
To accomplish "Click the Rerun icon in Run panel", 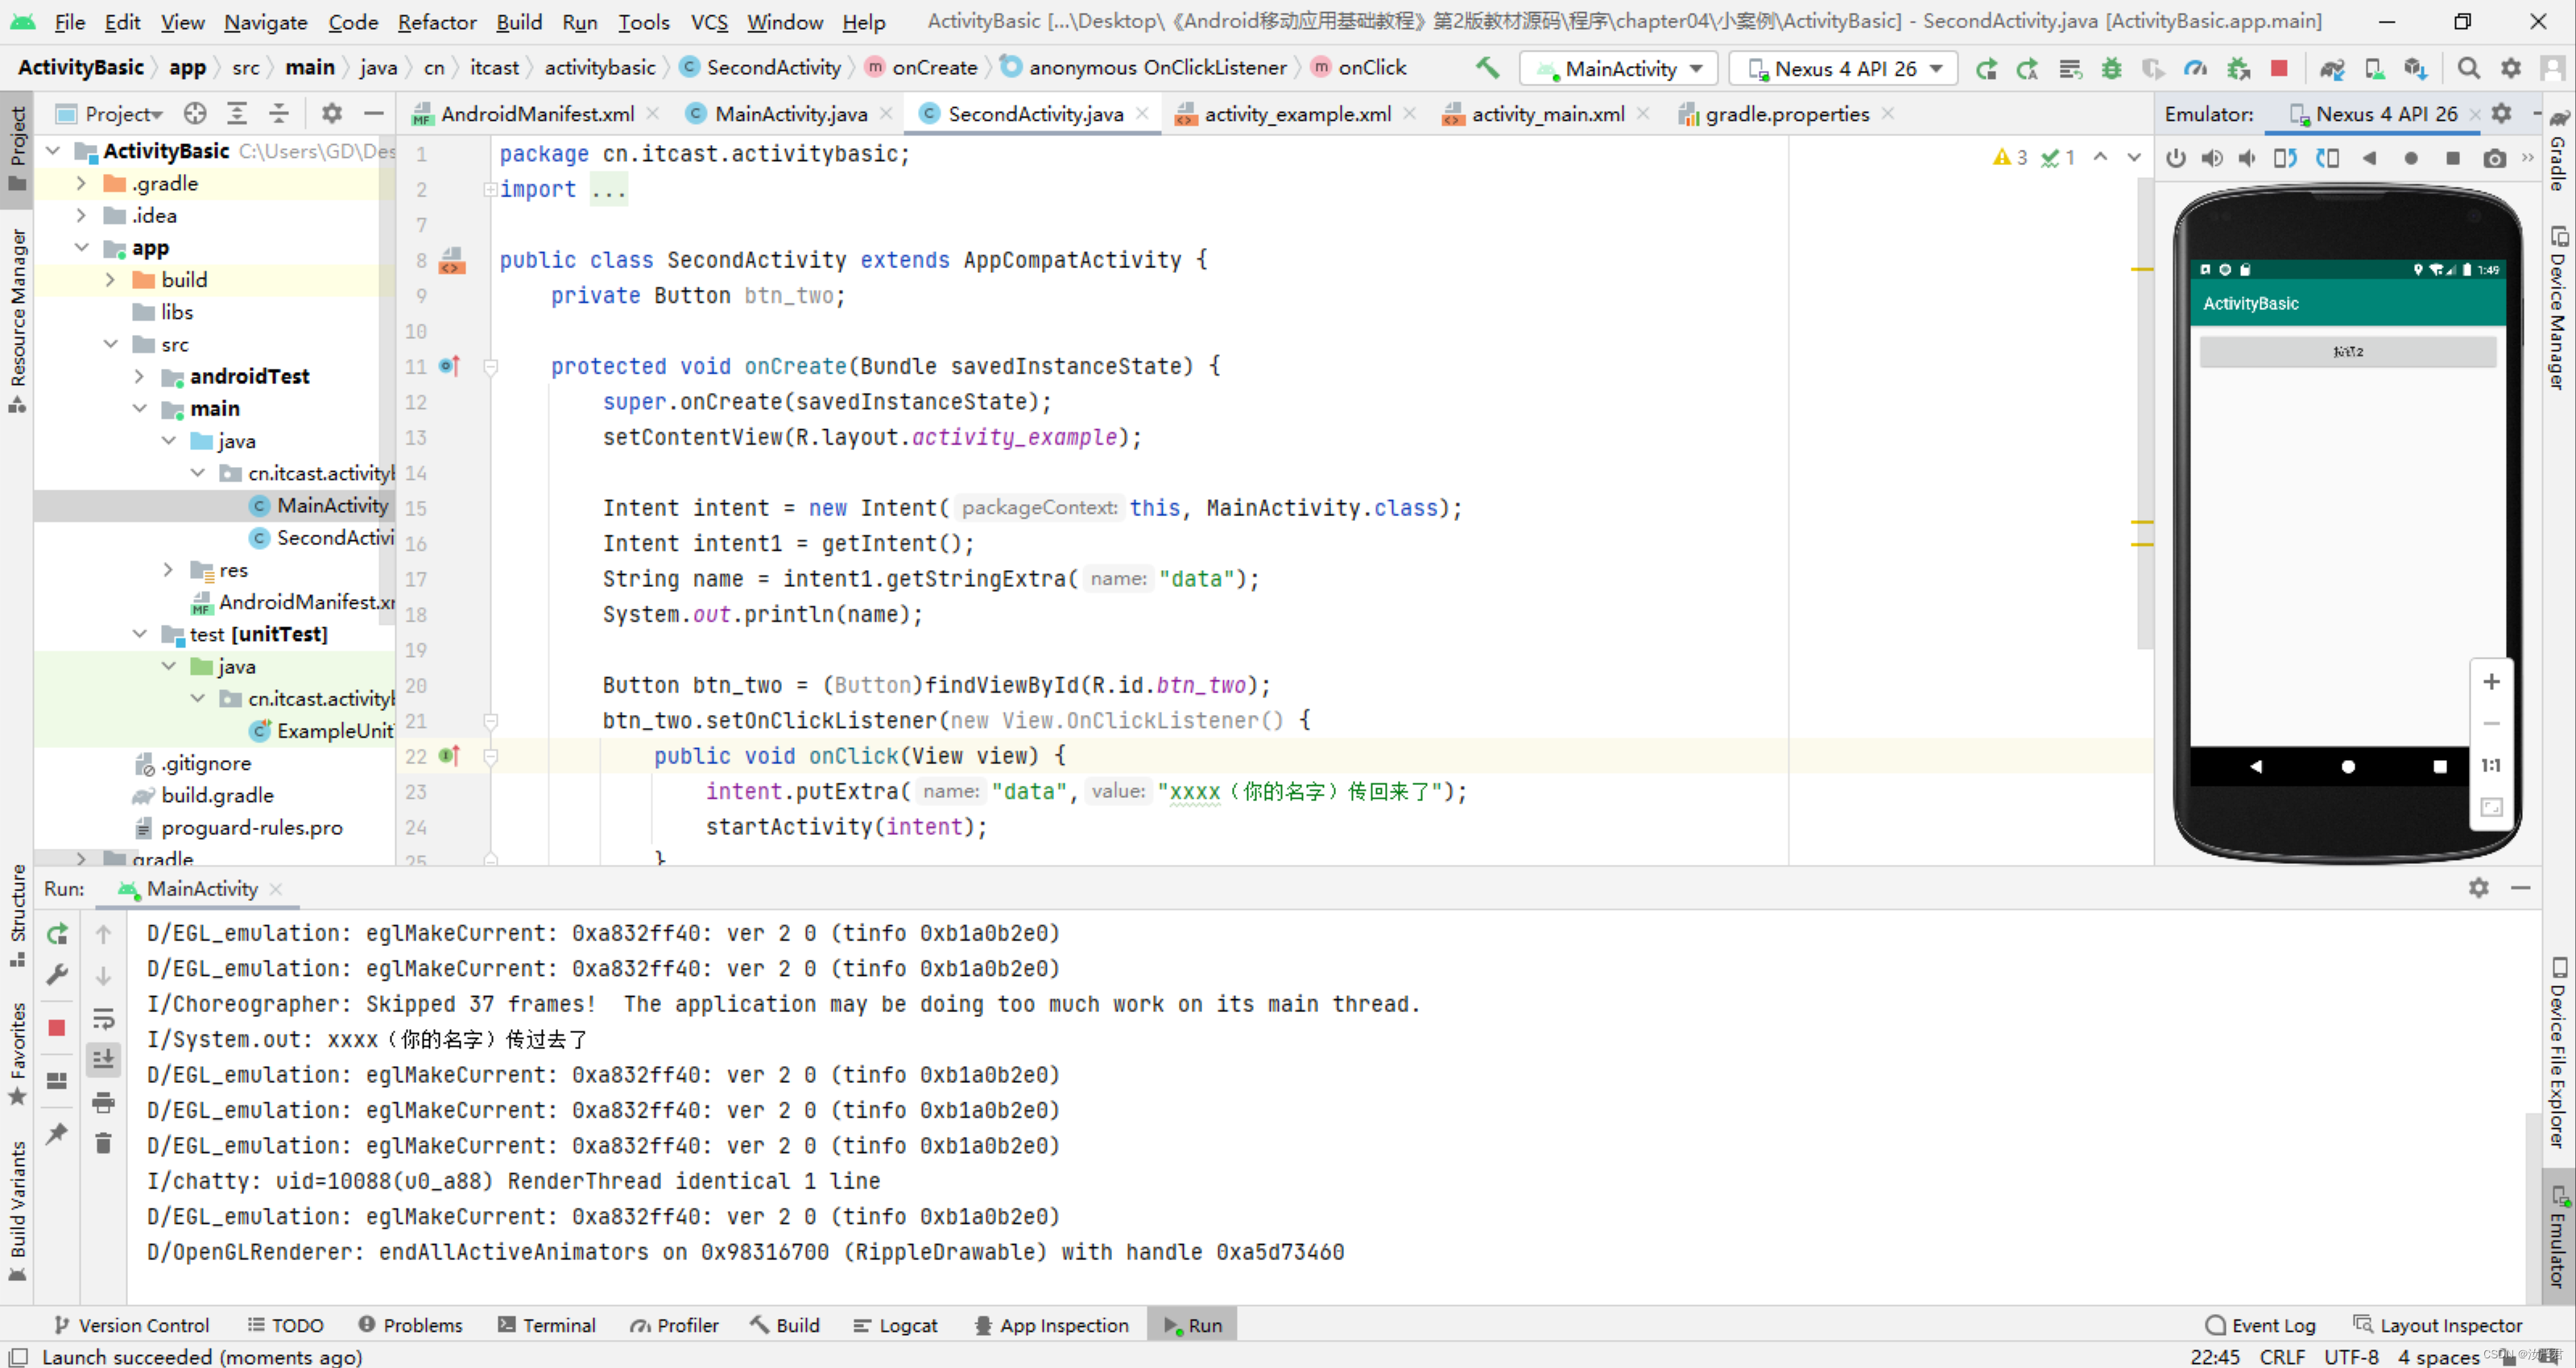I will pyautogui.click(x=57, y=934).
